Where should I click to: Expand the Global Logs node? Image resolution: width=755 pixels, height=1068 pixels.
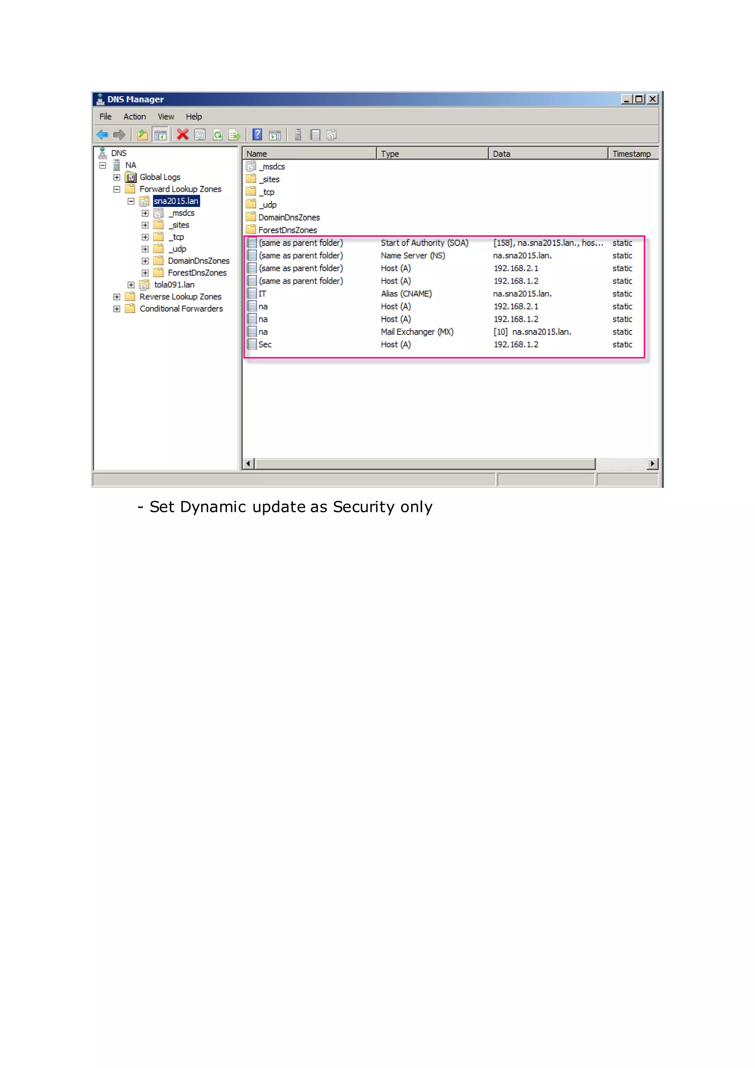coord(117,177)
